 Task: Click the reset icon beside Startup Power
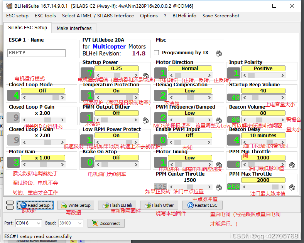point(145,75)
